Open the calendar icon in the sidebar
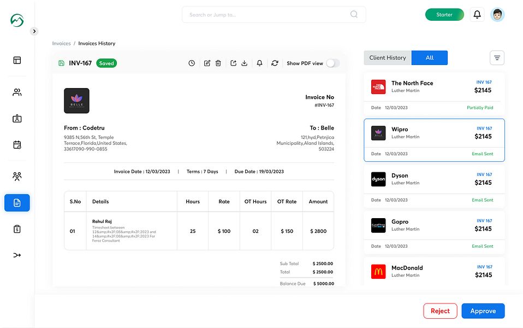Screen dimensions: 523x328 (x=17, y=145)
